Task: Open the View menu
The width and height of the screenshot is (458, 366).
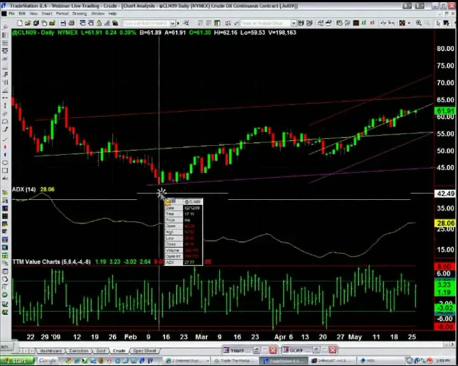Action: coord(33,14)
